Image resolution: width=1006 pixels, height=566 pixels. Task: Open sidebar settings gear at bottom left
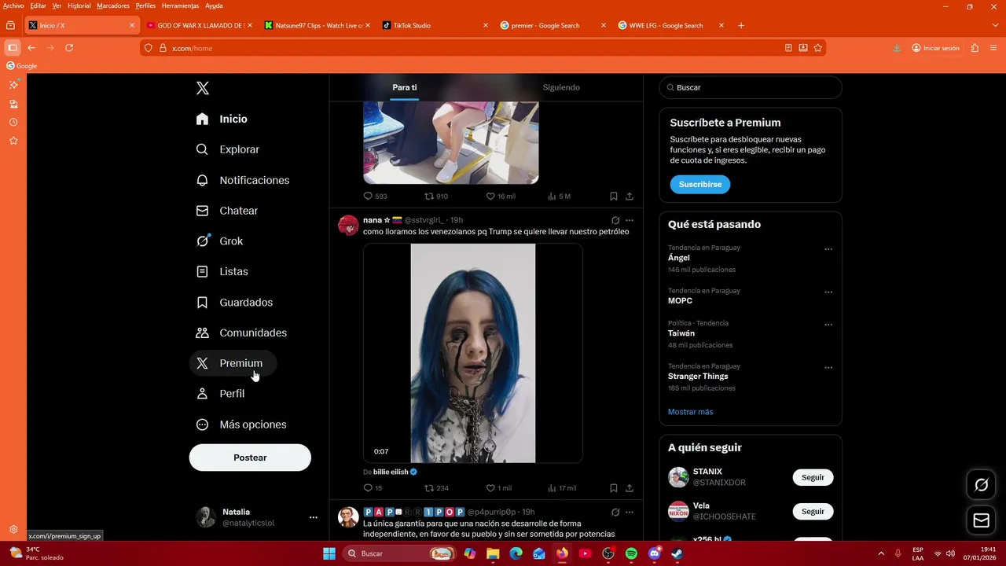[x=13, y=530]
